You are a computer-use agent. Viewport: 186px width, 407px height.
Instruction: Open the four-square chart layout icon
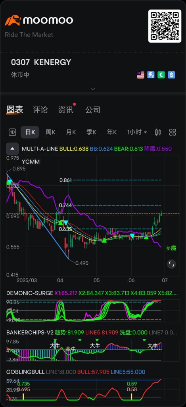[173, 132]
